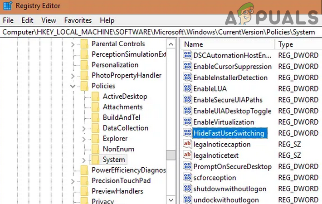Viewport: 322px width, 204px height.
Task: Select the Parental Controls folder icon
Action: click(x=84, y=44)
